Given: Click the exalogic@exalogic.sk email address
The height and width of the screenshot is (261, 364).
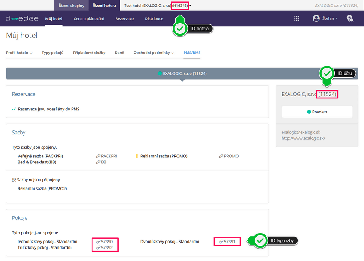Looking at the screenshot, I should click(x=301, y=132).
